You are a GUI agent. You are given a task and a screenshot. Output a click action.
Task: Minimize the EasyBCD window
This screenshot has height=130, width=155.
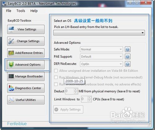coord(130,2)
